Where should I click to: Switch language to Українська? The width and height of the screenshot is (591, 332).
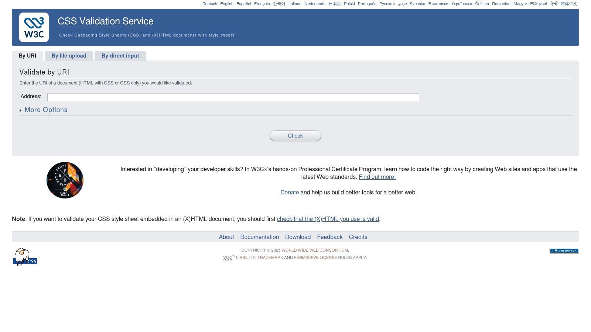(462, 4)
